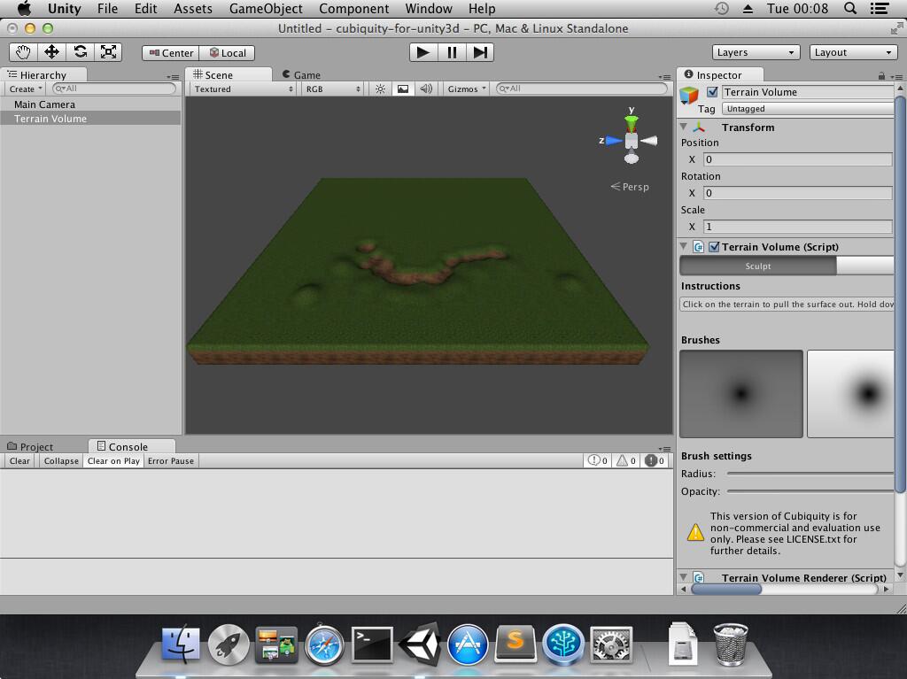The width and height of the screenshot is (907, 679).
Task: Select the Scale tool
Action: (x=108, y=52)
